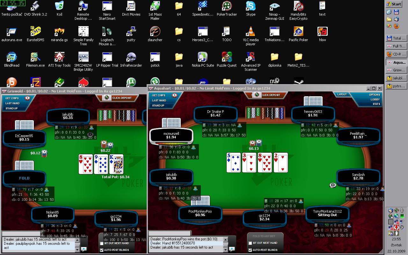408x255 pixels.
Task: Open Tento počítač (My Computer)
Action: point(12,9)
